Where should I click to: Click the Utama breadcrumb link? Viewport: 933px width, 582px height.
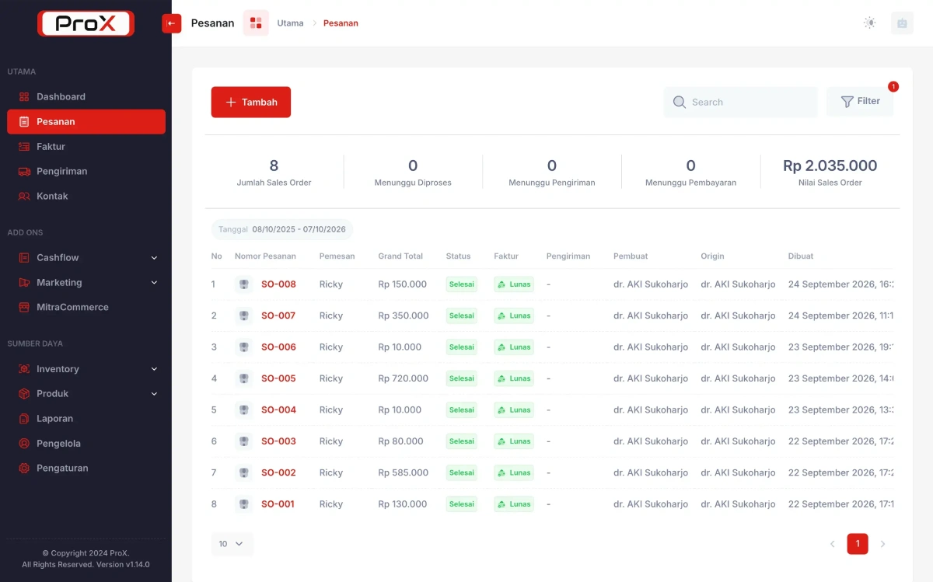(290, 23)
